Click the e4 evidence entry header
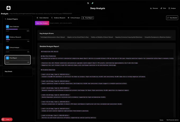 coord(55,88)
